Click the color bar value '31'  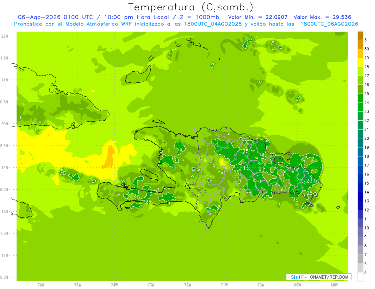(x=367, y=40)
